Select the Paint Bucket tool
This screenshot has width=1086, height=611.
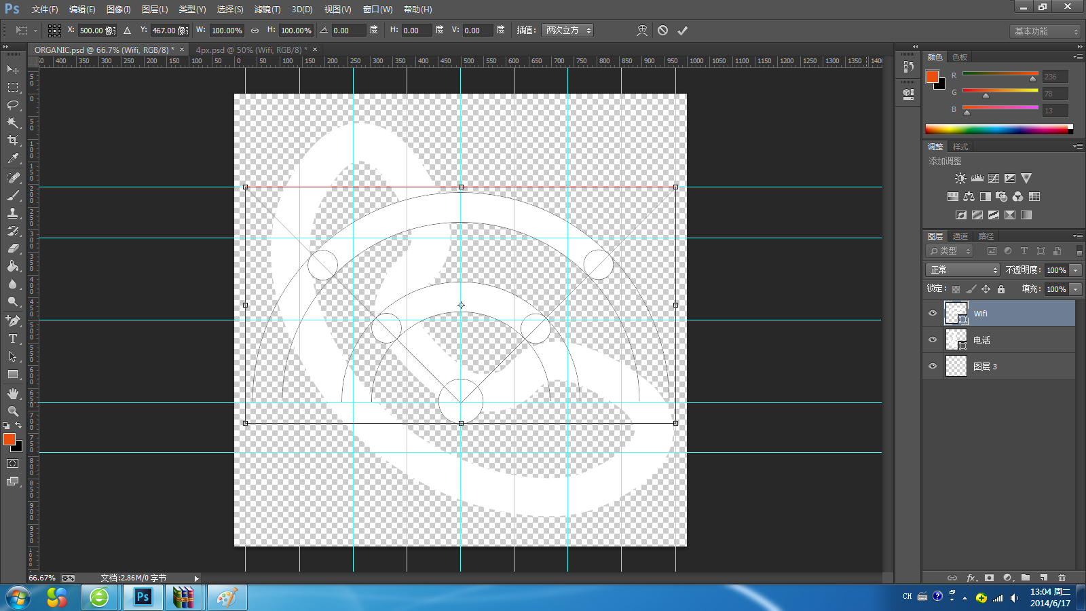12,266
